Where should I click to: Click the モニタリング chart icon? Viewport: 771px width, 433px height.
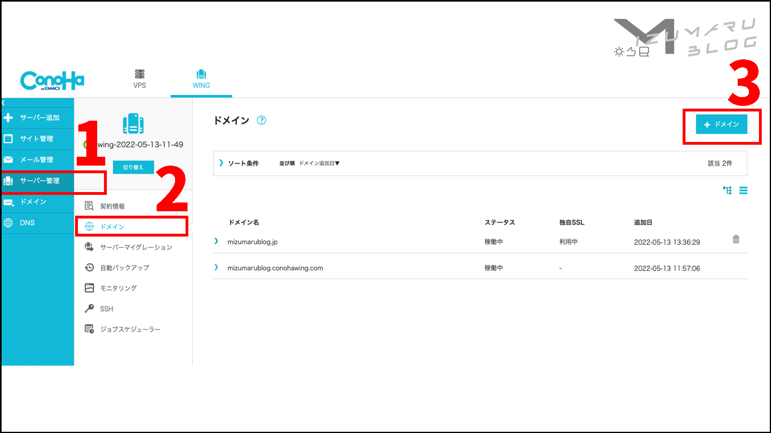(89, 288)
